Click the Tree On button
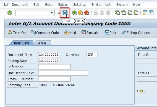Screen dimensions: 157x107 [x=17, y=33]
